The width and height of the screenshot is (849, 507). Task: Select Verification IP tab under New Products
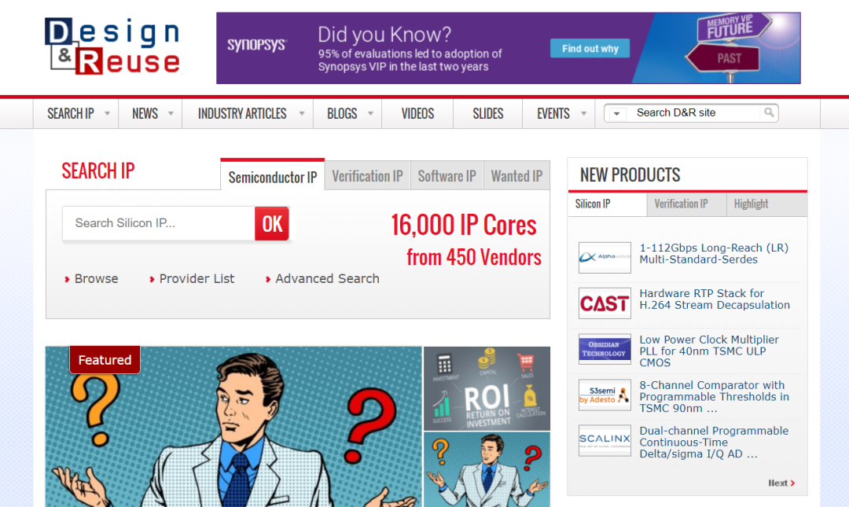pyautogui.click(x=686, y=204)
